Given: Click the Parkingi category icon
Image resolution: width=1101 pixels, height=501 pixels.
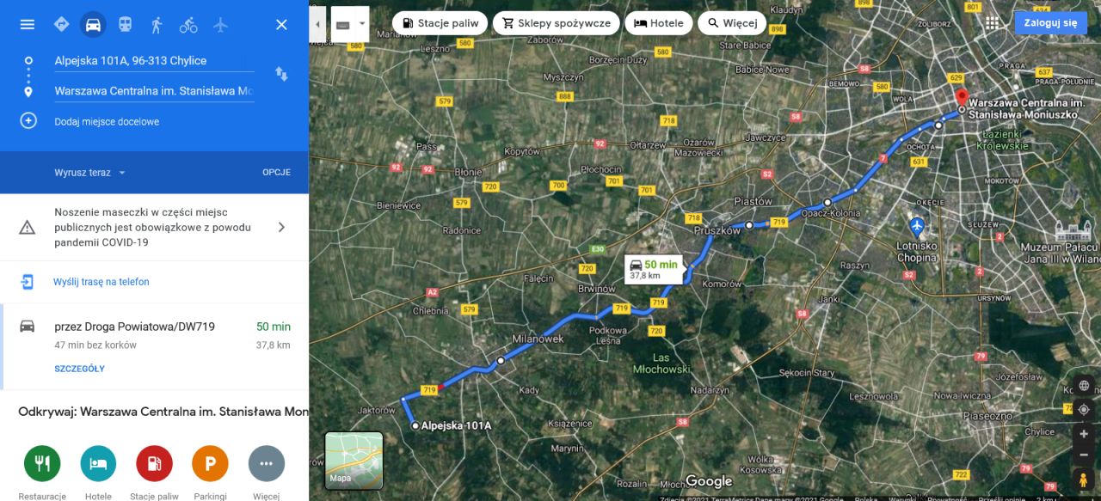Looking at the screenshot, I should click(210, 464).
